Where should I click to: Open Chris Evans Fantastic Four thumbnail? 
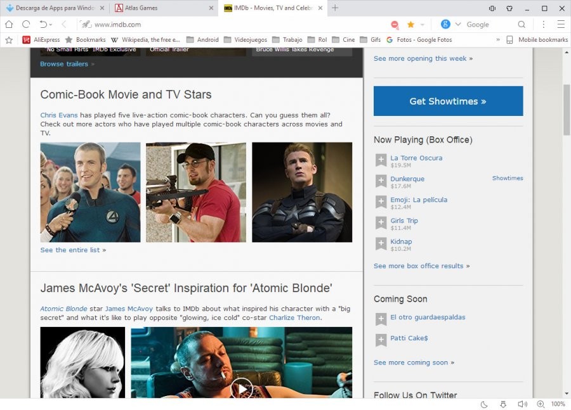[90, 192]
